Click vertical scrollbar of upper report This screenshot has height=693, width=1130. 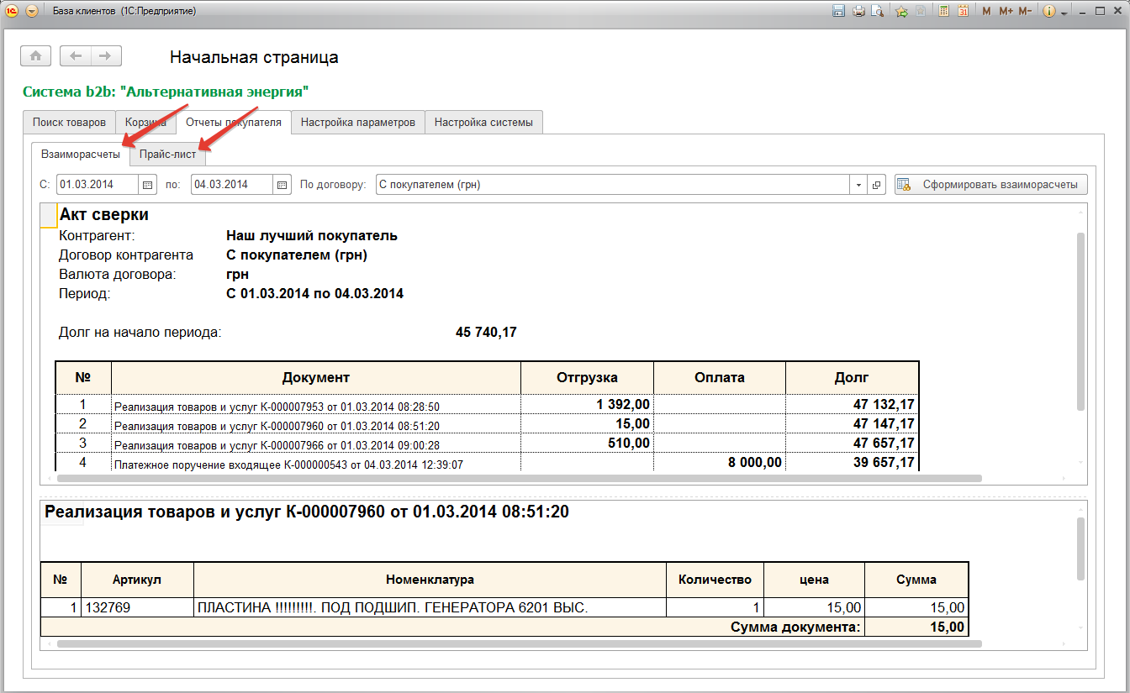pyautogui.click(x=1080, y=322)
